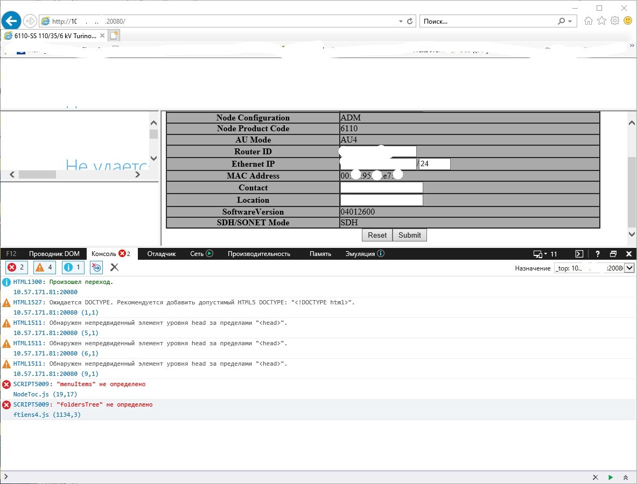Screen dimensions: 637x484
Task: Open the Назначение target frame dropdown
Action: pyautogui.click(x=629, y=268)
